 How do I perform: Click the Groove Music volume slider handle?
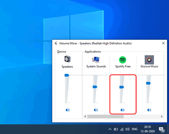coord(148,83)
